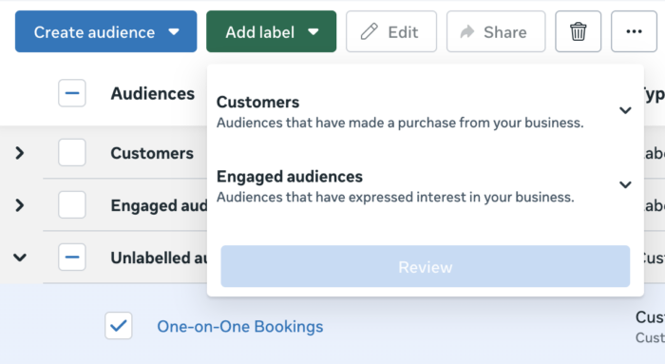Delete selection with trash icon
Image resolution: width=665 pixels, height=364 pixels.
click(578, 31)
